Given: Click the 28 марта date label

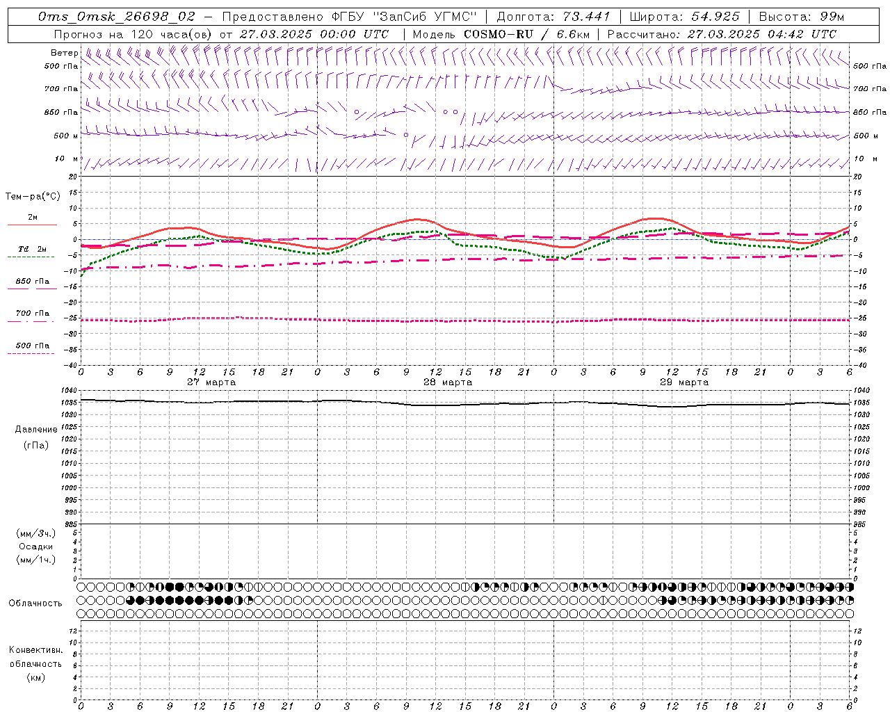Looking at the screenshot, I should 448,382.
